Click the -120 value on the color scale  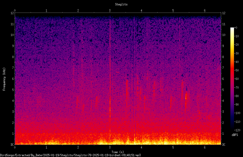point(237,130)
